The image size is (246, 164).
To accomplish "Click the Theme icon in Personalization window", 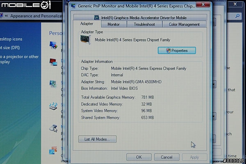I will coord(53,150).
